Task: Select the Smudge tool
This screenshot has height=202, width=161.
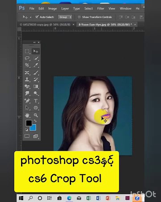Action: (27, 93)
